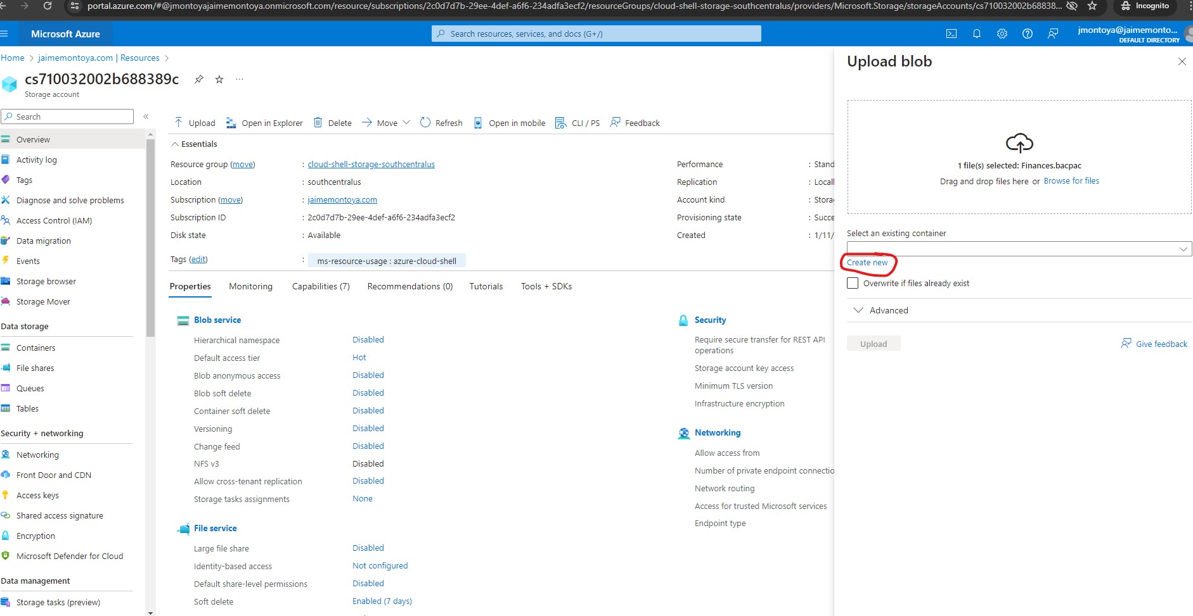The width and height of the screenshot is (1193, 616).
Task: Open the Cloud Shell icon in top bar
Action: coord(951,34)
